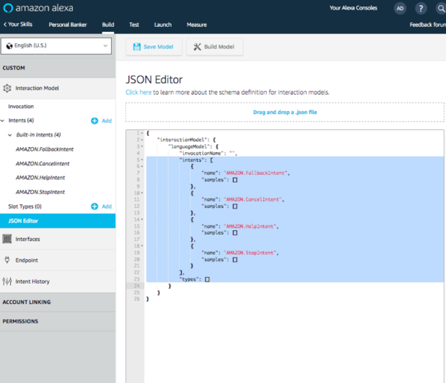446x383 pixels.
Task: Open the Endpoint section
Action: coord(58,260)
